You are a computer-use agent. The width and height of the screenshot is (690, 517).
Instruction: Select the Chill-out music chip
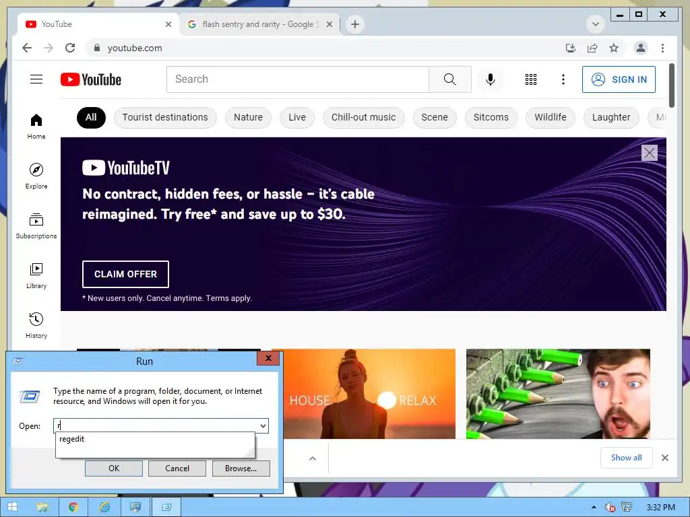pos(363,117)
